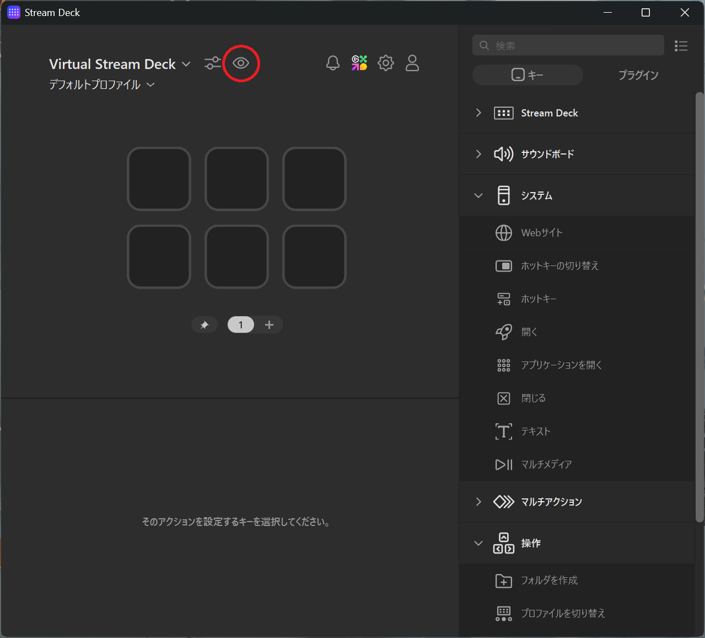This screenshot has width=705, height=638.
Task: Click the サウンドボード speaker icon
Action: tap(504, 154)
